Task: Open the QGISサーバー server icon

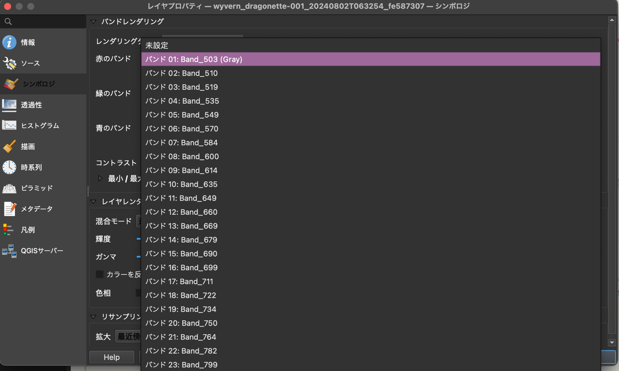Action: point(9,251)
